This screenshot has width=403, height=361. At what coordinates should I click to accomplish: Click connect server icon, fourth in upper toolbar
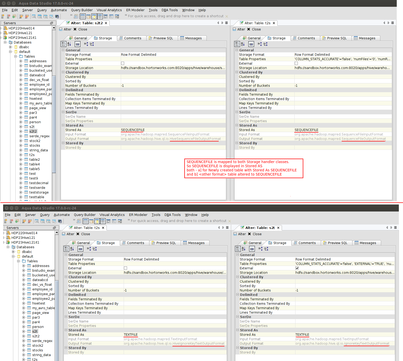(x=21, y=16)
